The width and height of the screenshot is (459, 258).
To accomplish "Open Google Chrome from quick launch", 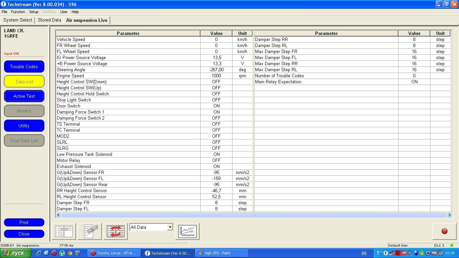I will (x=70, y=253).
